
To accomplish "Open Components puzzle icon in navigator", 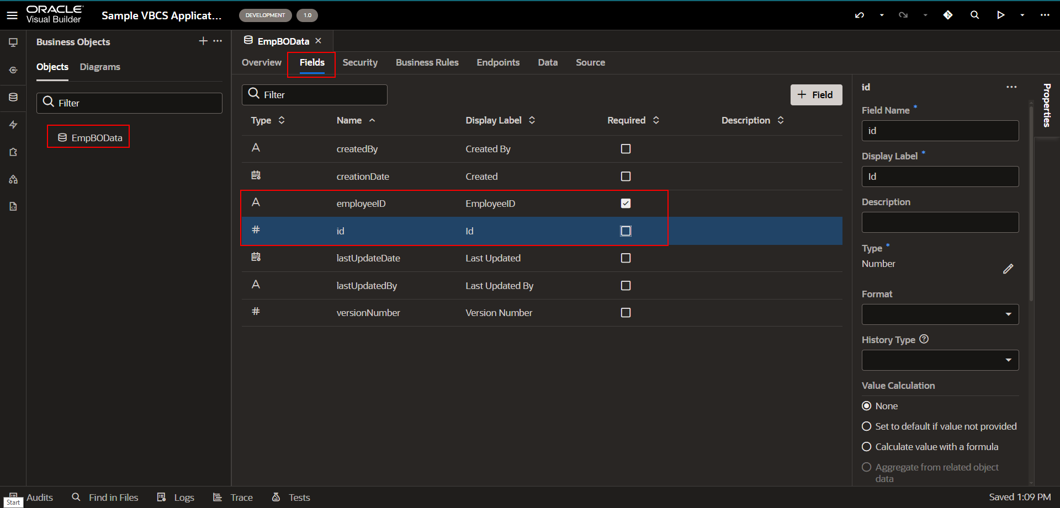I will pos(13,152).
